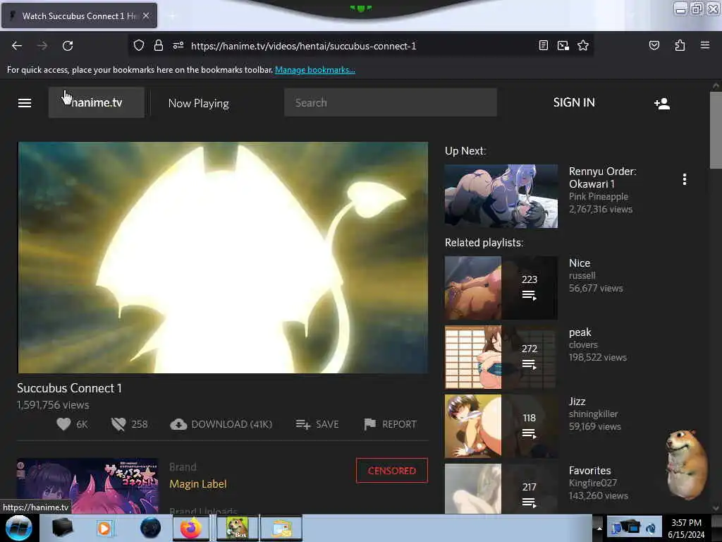Viewport: 722px width, 542px height.
Task: Click the Succubus Connect brand cover image
Action: pos(87,486)
